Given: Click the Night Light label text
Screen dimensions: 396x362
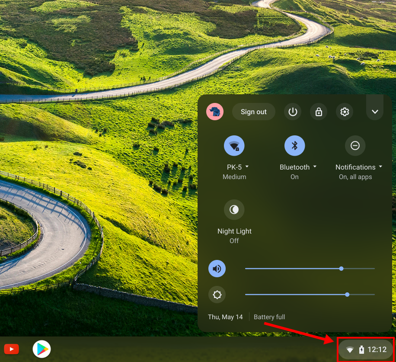Looking at the screenshot, I should click(234, 231).
